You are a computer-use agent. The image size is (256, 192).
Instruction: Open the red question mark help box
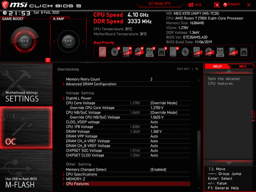point(48,60)
